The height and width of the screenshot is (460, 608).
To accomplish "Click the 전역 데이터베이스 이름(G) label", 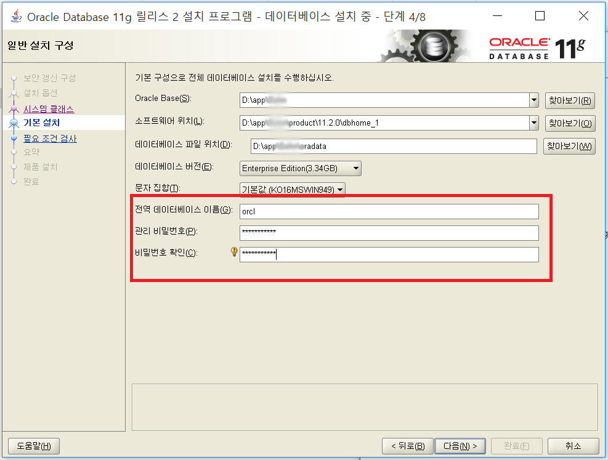I will 184,209.
